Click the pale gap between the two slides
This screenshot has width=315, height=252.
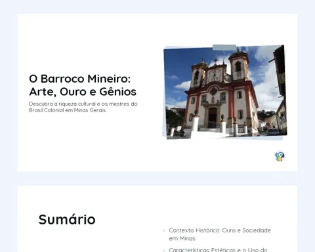157,178
